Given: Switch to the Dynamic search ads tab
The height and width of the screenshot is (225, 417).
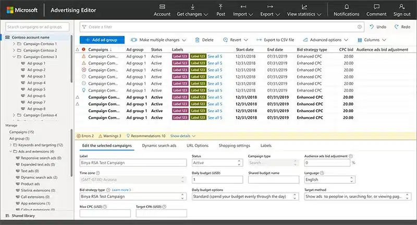Looking at the screenshot, I should [159, 145].
